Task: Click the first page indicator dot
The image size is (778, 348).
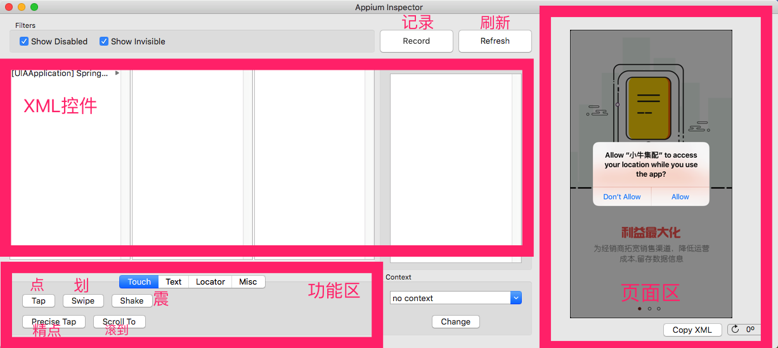Action: pyautogui.click(x=639, y=309)
